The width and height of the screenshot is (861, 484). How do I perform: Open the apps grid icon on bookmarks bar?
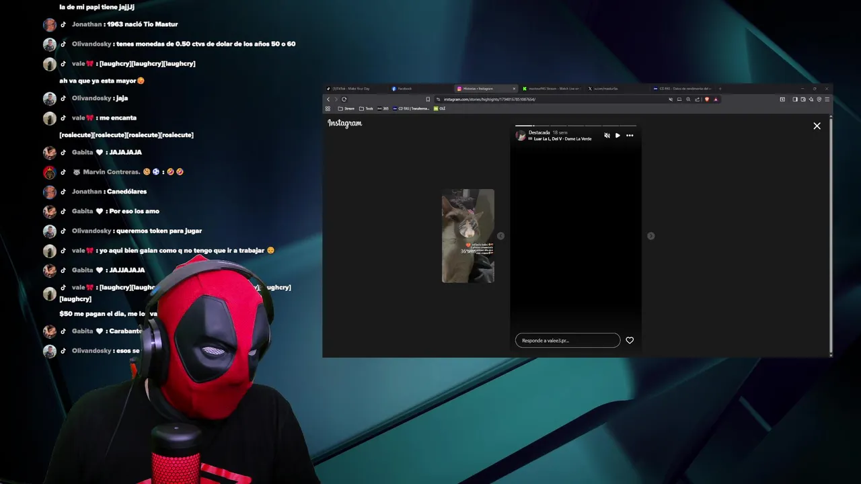pyautogui.click(x=328, y=108)
